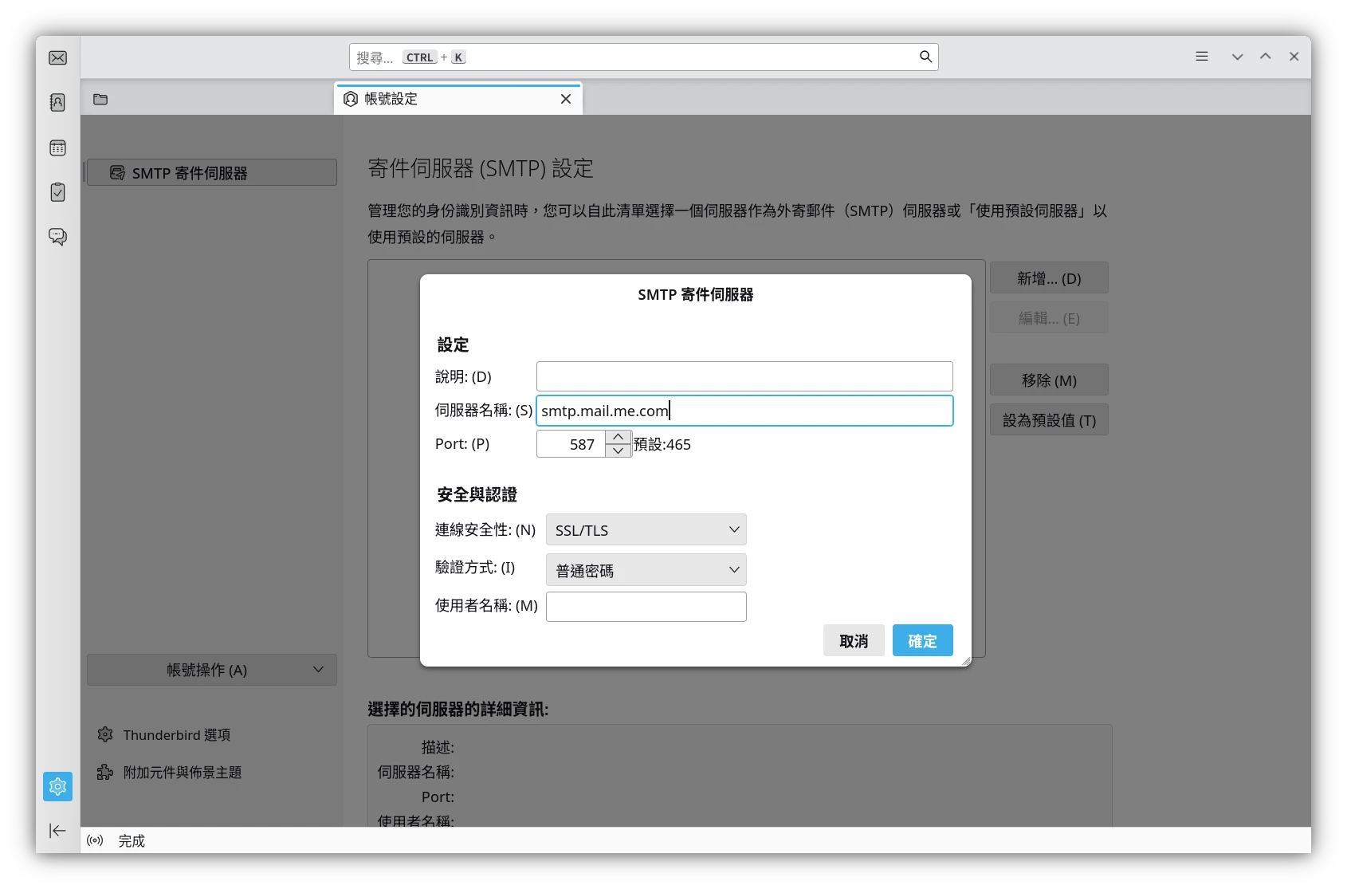Open the 驗證方式 普通密碼 dropdown
The width and height of the screenshot is (1347, 889).
tap(645, 569)
